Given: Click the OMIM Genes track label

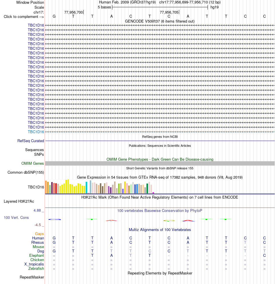Looking at the screenshot, I should [33, 163].
